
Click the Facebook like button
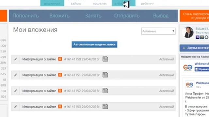pyautogui.click(x=202, y=69)
